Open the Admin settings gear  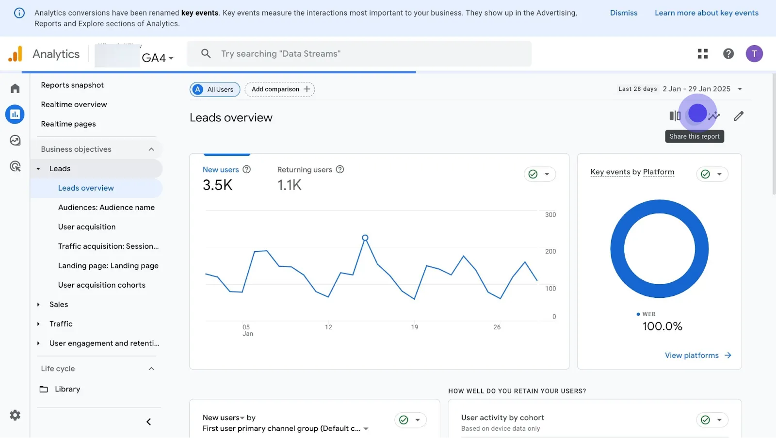tap(15, 415)
